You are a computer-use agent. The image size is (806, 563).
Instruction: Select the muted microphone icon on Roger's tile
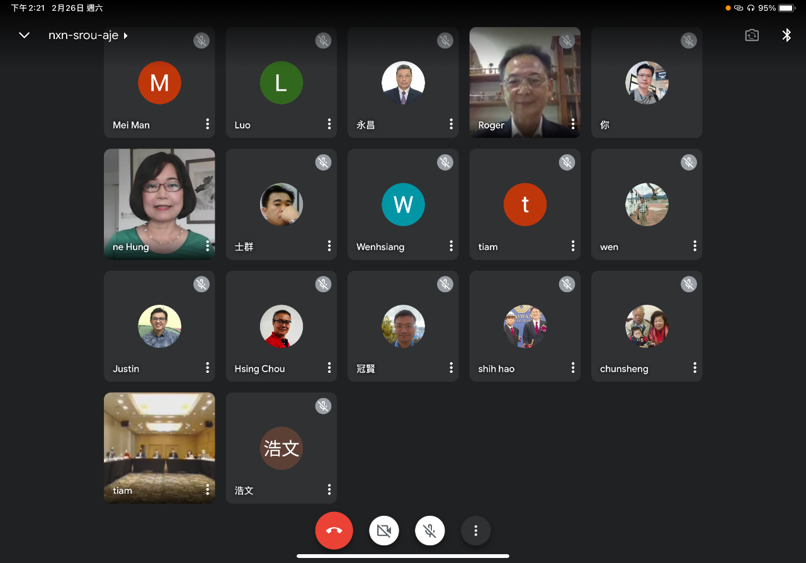coord(566,40)
